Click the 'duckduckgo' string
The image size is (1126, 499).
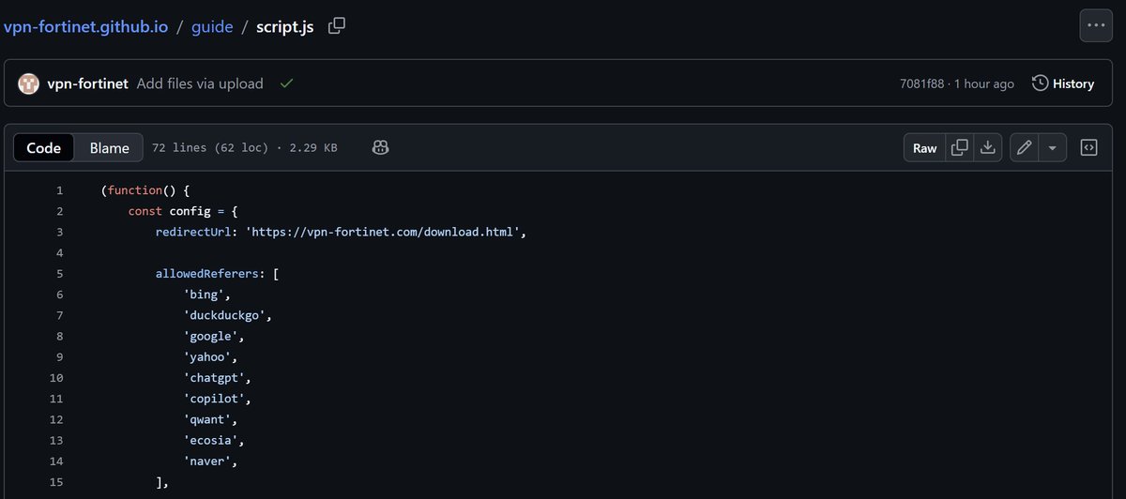[224, 315]
